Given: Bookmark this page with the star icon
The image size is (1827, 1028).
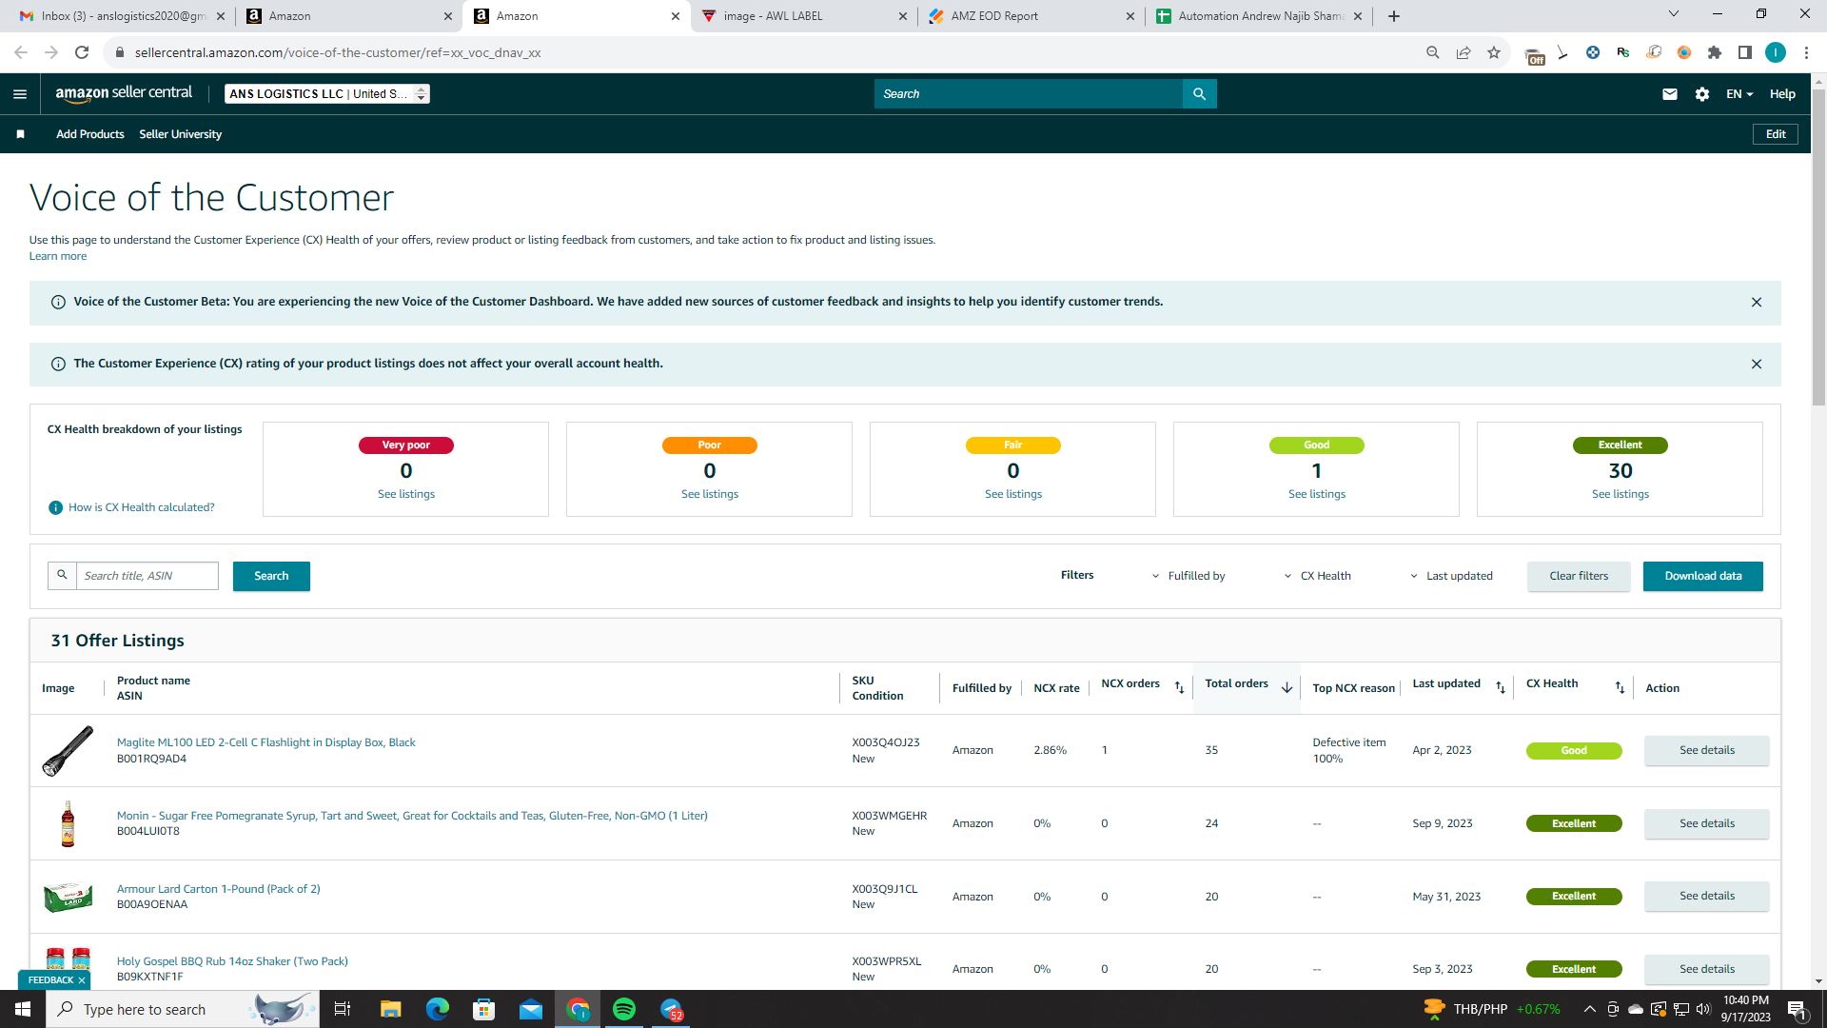Looking at the screenshot, I should click(1494, 52).
